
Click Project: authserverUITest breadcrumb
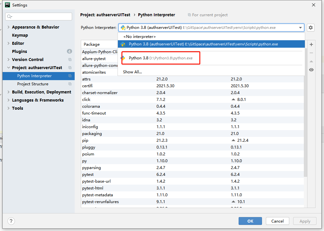(x=105, y=15)
